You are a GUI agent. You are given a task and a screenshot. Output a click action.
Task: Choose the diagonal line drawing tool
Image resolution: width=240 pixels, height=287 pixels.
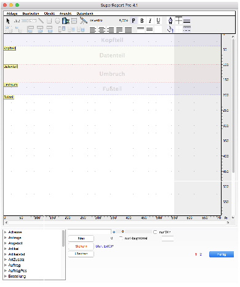tap(41, 21)
